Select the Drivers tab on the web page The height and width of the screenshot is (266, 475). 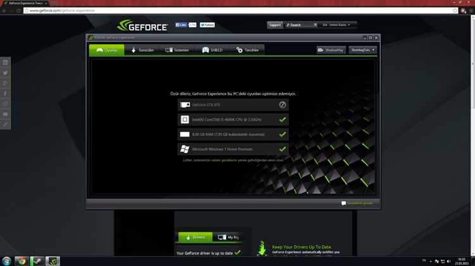point(195,238)
